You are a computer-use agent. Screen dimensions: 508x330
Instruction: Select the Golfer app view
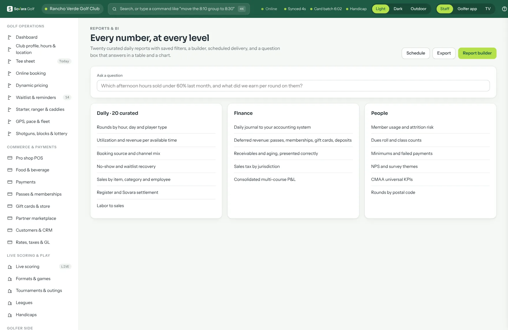[467, 9]
